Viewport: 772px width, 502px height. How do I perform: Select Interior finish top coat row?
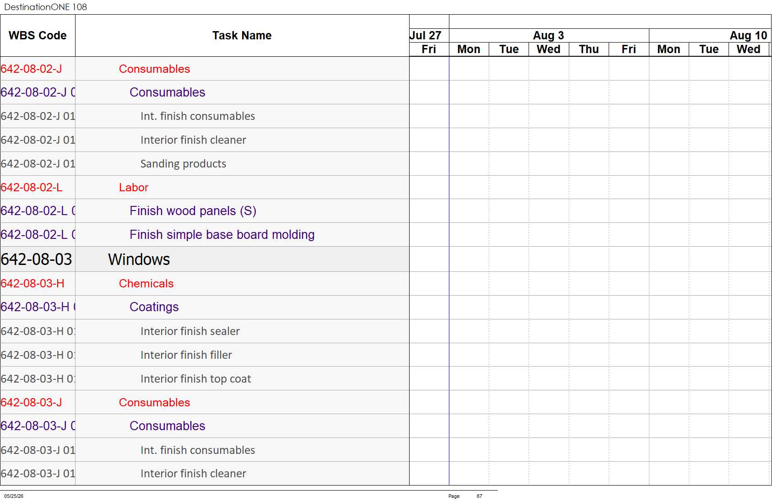[205, 379]
